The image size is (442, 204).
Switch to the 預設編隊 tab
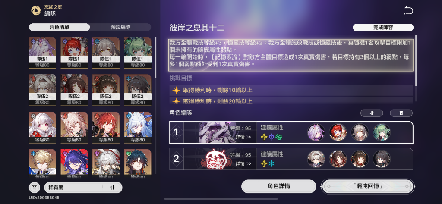tap(121, 27)
